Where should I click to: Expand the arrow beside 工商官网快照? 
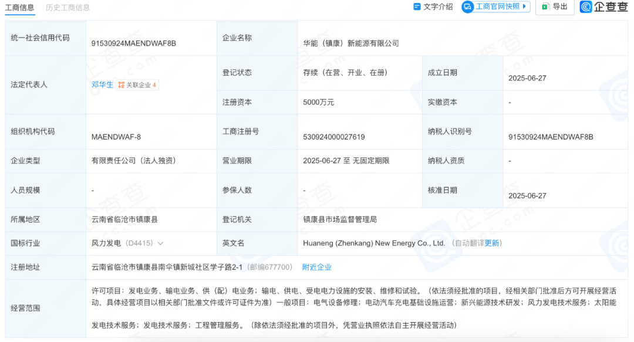[x=524, y=7]
